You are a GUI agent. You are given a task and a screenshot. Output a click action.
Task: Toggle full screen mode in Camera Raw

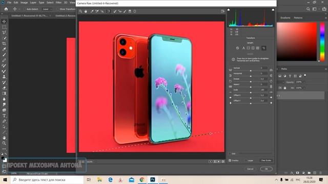[223, 11]
